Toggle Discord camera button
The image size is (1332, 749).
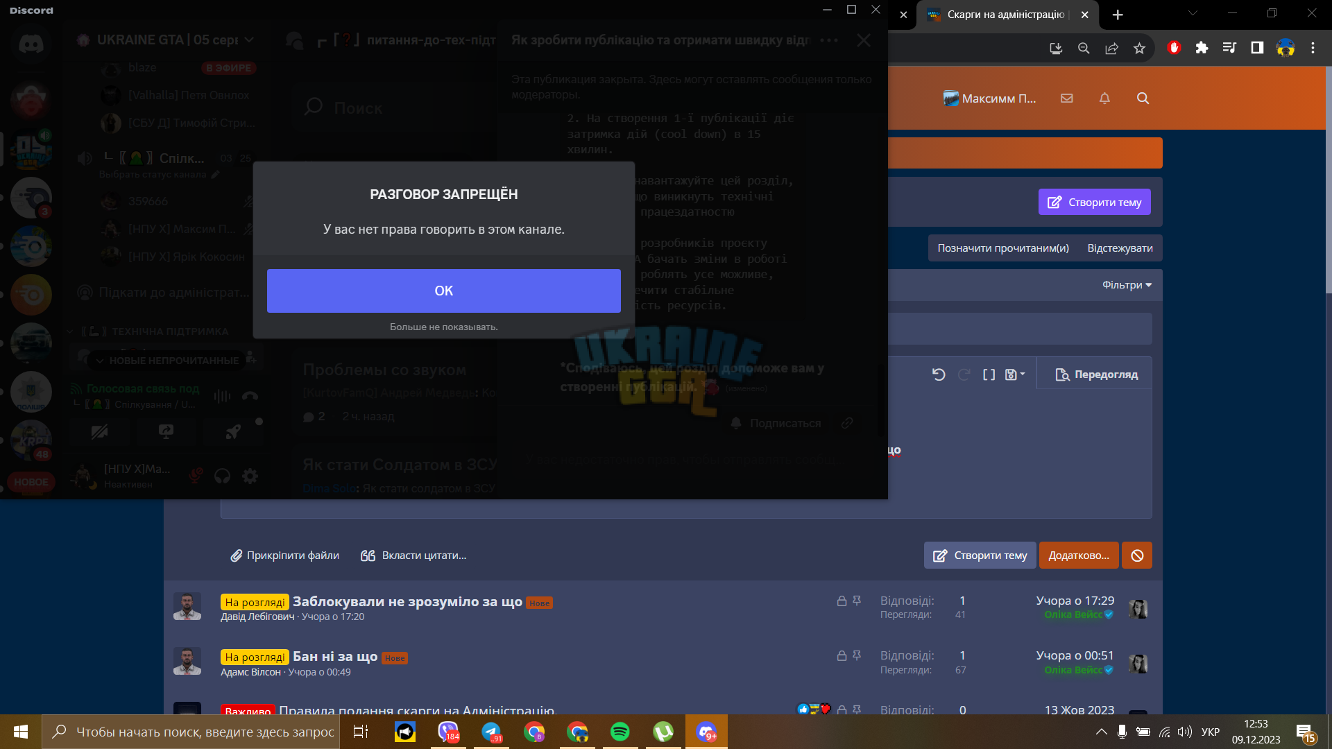(x=100, y=432)
